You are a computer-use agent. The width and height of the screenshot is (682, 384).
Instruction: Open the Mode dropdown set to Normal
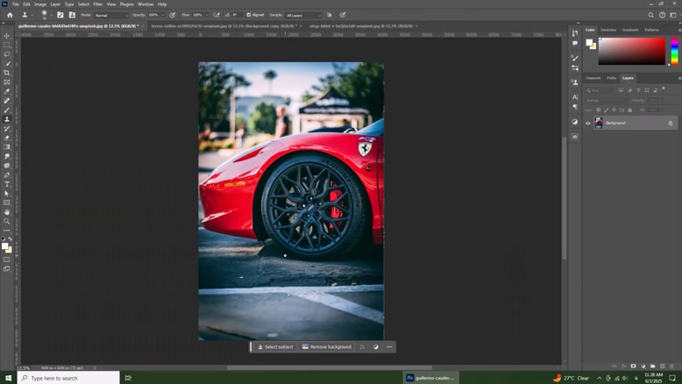click(111, 15)
